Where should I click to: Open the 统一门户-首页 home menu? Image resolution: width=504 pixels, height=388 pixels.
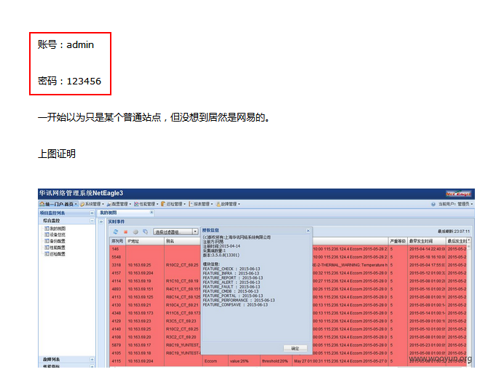point(58,204)
